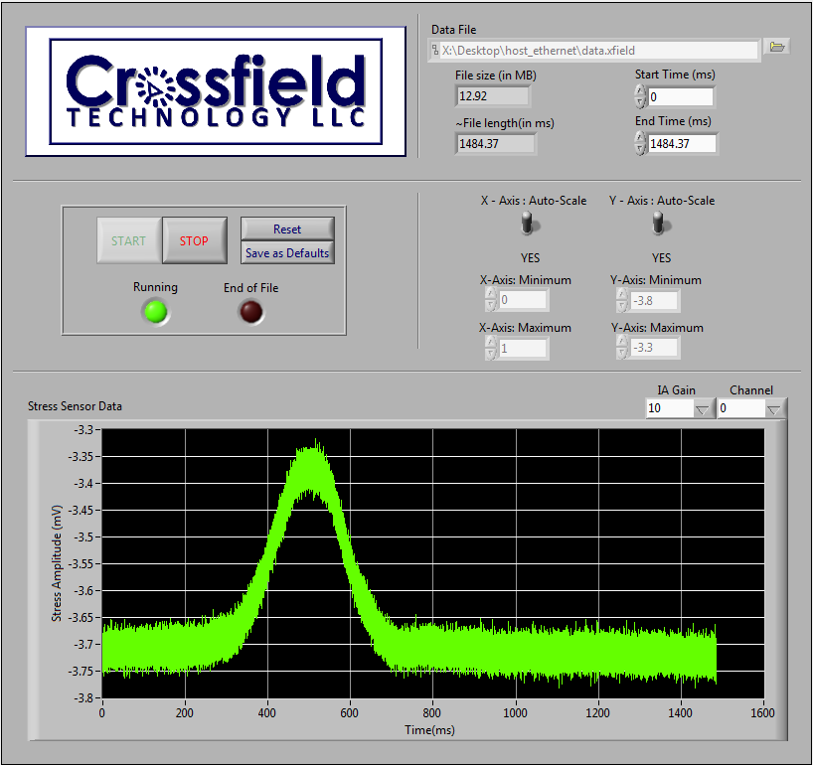The width and height of the screenshot is (813, 765).
Task: Click the Crossfield Technology LLC logo
Action: pyautogui.click(x=216, y=91)
